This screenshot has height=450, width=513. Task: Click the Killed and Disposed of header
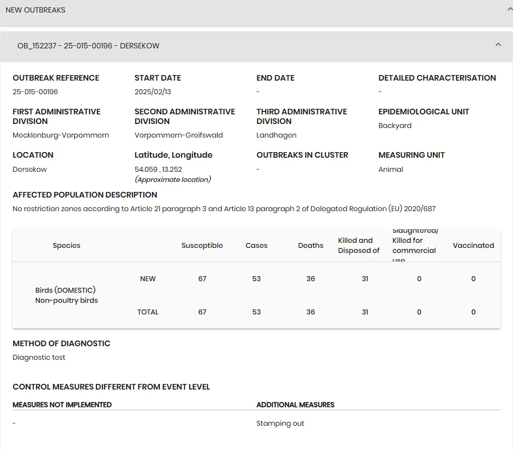[x=359, y=245]
